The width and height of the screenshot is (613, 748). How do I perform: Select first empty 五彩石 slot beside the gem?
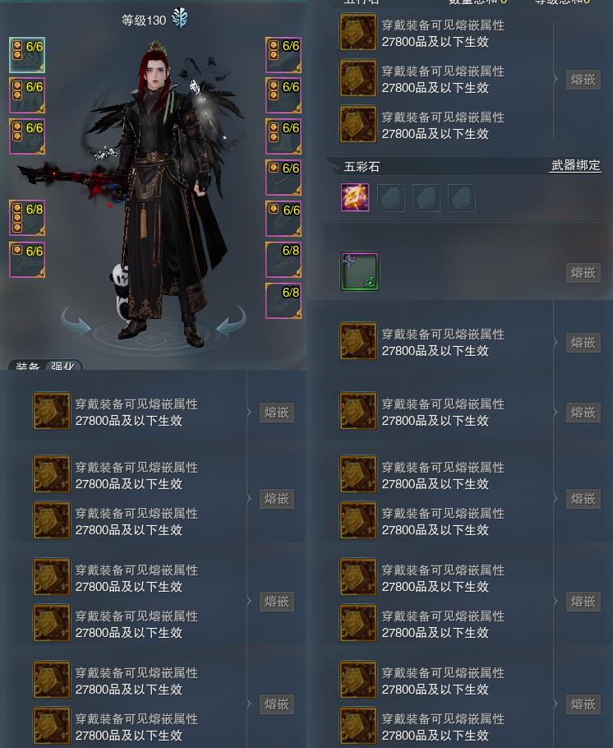click(x=390, y=197)
